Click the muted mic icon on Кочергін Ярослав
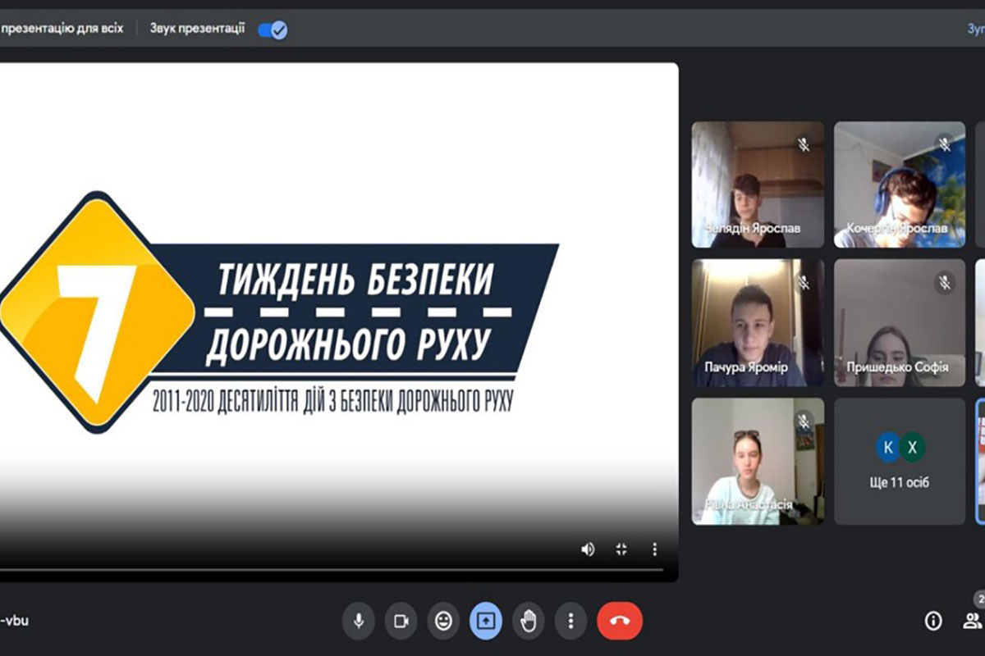 tap(945, 144)
